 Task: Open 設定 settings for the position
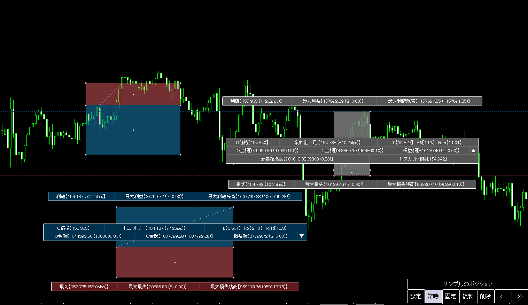click(416, 296)
